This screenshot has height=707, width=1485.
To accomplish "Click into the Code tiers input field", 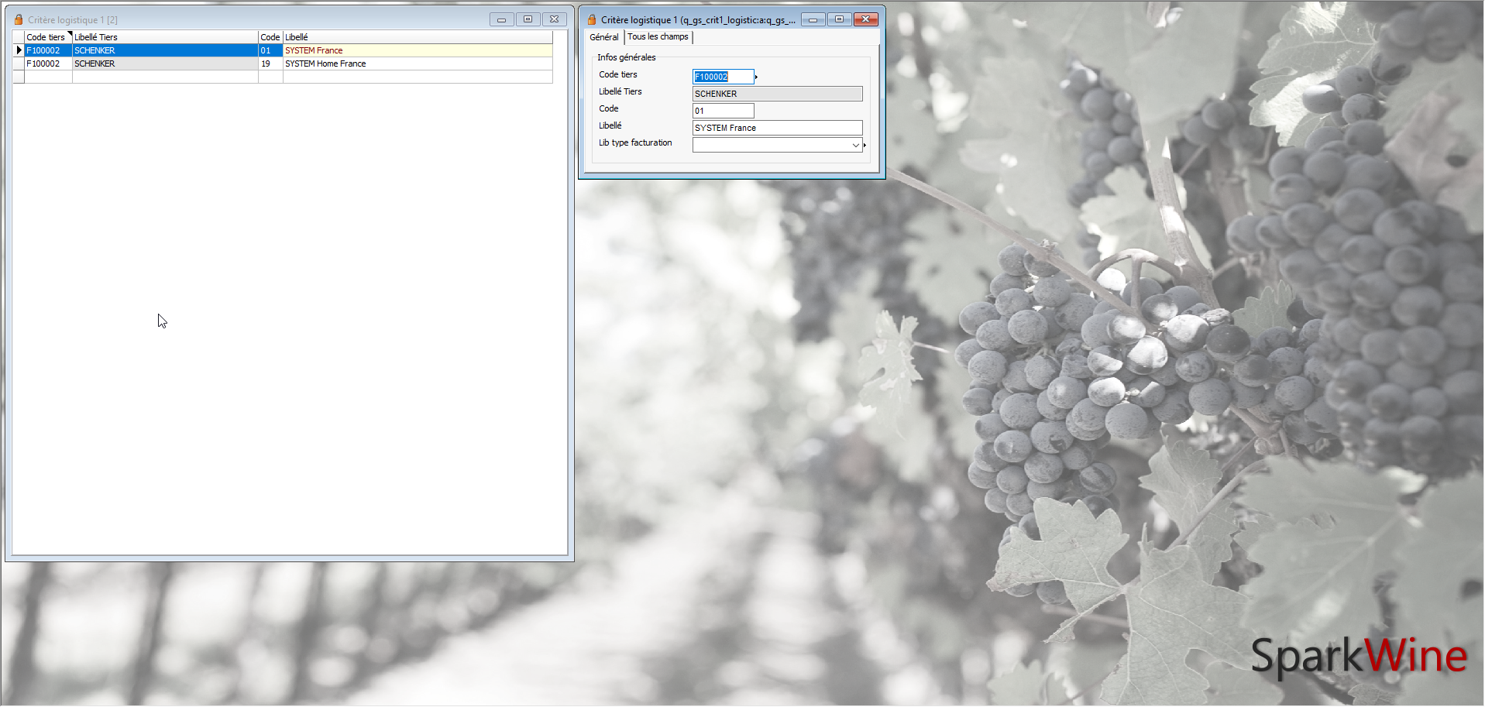I will point(722,77).
